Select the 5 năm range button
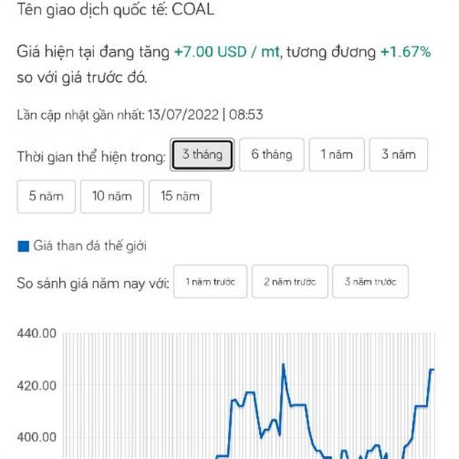 [x=46, y=197]
